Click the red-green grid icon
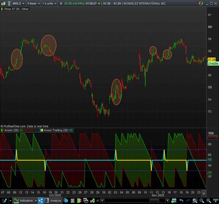The height and width of the screenshot is (204, 219). pyautogui.click(x=73, y=201)
